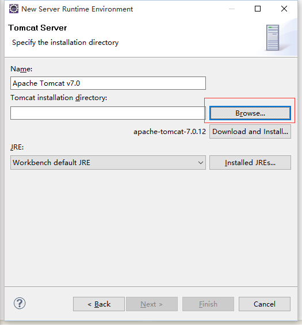Open the Installed JREs... preferences
This screenshot has width=302, height=325.
pyautogui.click(x=250, y=162)
